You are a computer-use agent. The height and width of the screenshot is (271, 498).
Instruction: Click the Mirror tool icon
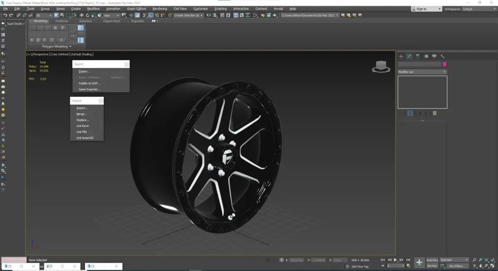click(x=208, y=15)
